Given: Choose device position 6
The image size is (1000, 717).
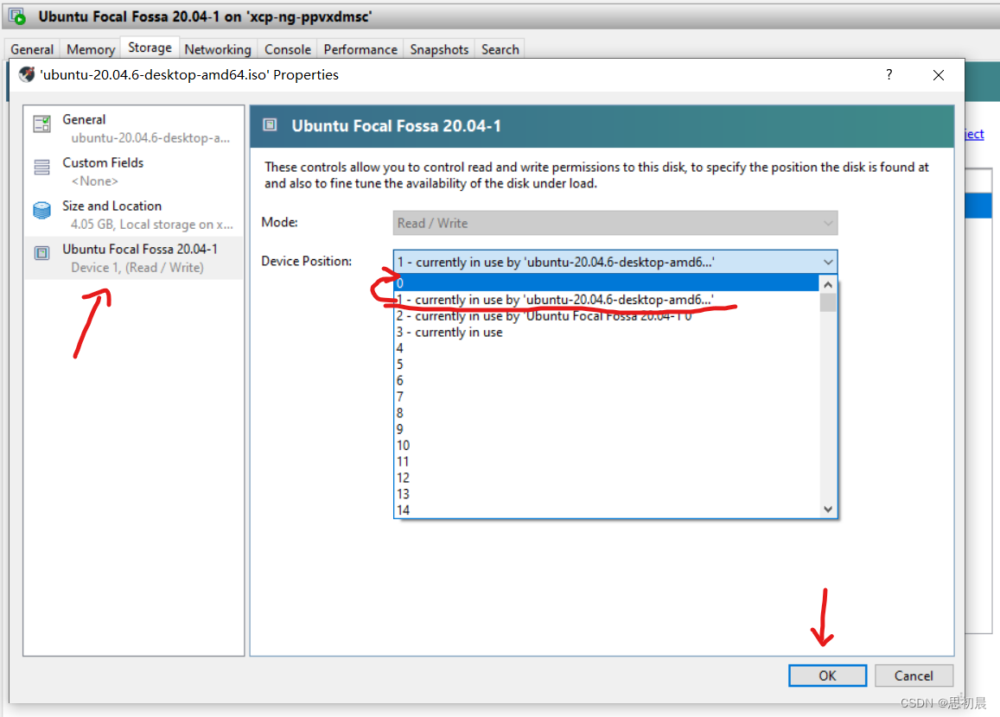Looking at the screenshot, I should [x=607, y=380].
